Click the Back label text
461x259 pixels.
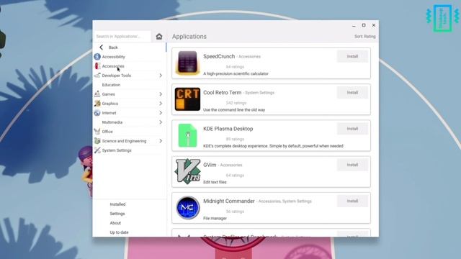click(113, 47)
